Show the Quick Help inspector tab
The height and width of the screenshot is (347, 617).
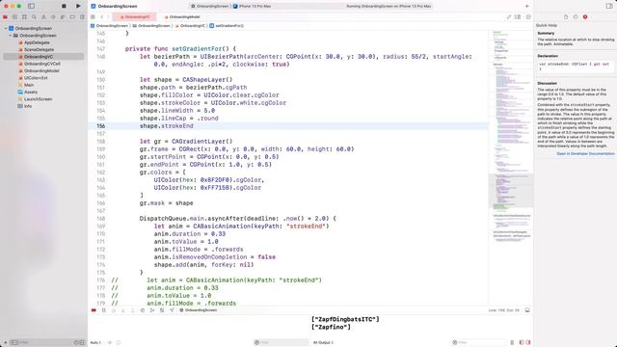click(x=585, y=17)
